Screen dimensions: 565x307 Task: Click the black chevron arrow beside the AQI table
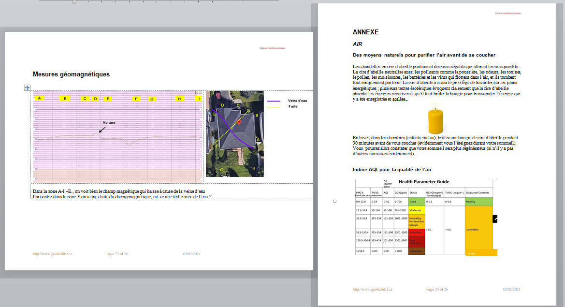click(495, 219)
